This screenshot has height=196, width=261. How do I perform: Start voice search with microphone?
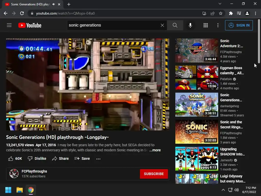point(190,25)
